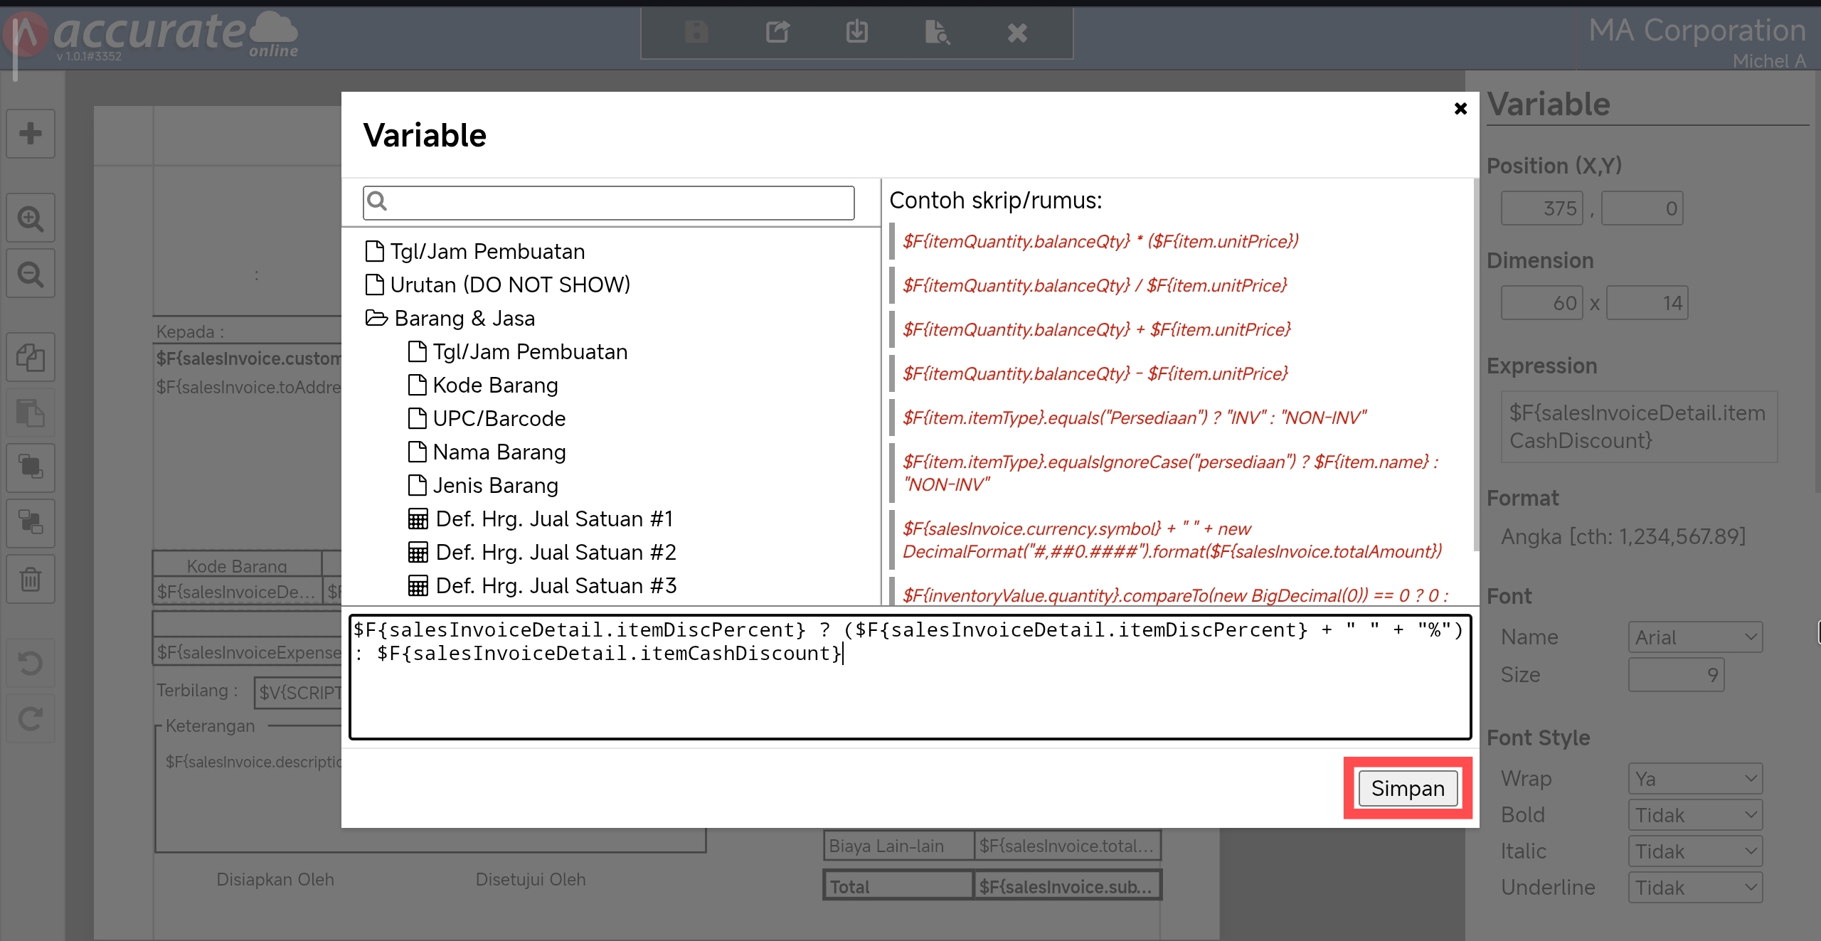1821x941 pixels.
Task: Close the Variable dialog with X
Action: 1460,108
